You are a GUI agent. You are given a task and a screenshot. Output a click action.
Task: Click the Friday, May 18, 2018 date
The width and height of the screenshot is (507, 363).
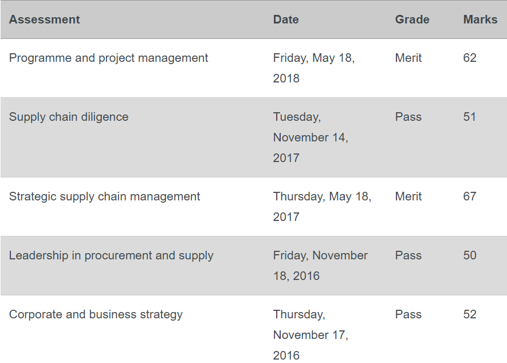pyautogui.click(x=313, y=68)
